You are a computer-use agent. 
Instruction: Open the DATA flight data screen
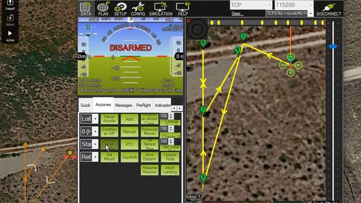[x=86, y=8]
